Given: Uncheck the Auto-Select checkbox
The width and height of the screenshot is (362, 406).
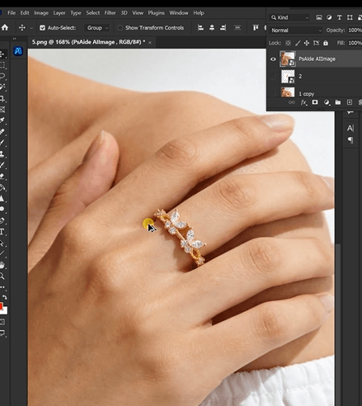Looking at the screenshot, I should (42, 28).
